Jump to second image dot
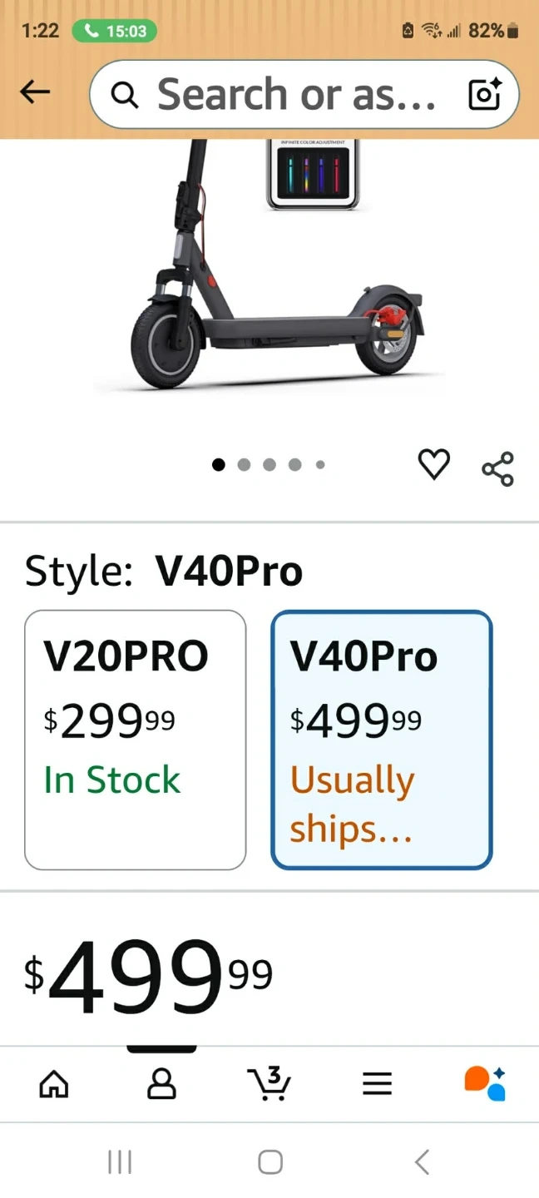 point(244,465)
